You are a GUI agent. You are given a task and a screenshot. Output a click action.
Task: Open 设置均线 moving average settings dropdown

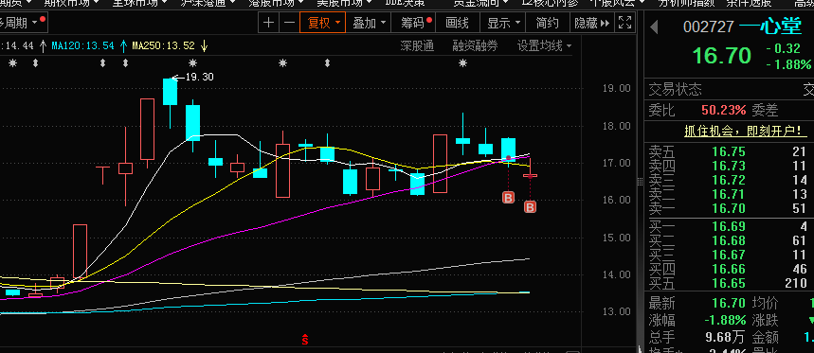(x=544, y=46)
